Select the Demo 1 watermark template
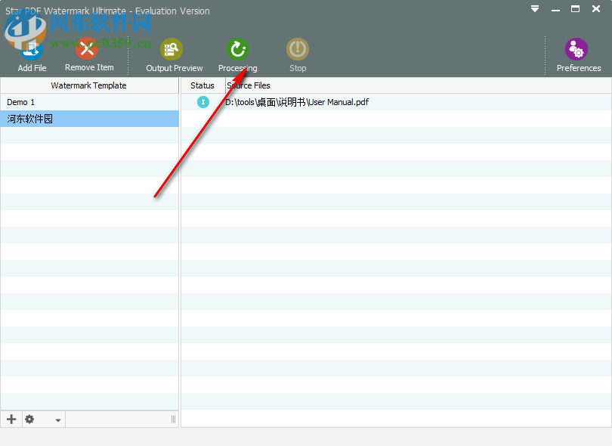The width and height of the screenshot is (612, 446). click(89, 102)
